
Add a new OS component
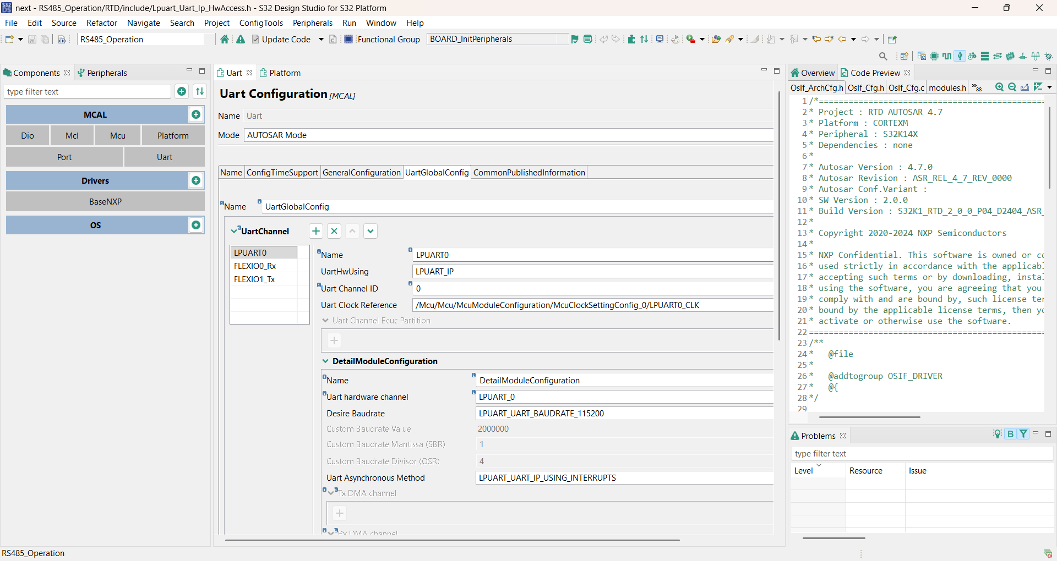196,225
